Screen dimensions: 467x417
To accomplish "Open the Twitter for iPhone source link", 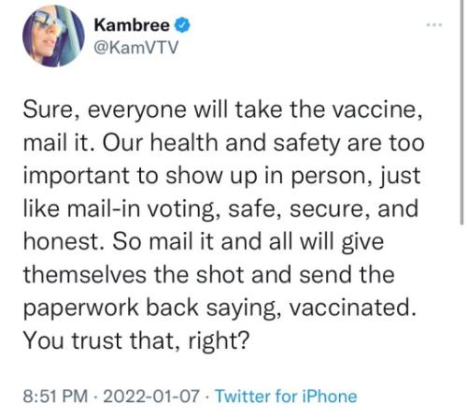I will coord(286,396).
